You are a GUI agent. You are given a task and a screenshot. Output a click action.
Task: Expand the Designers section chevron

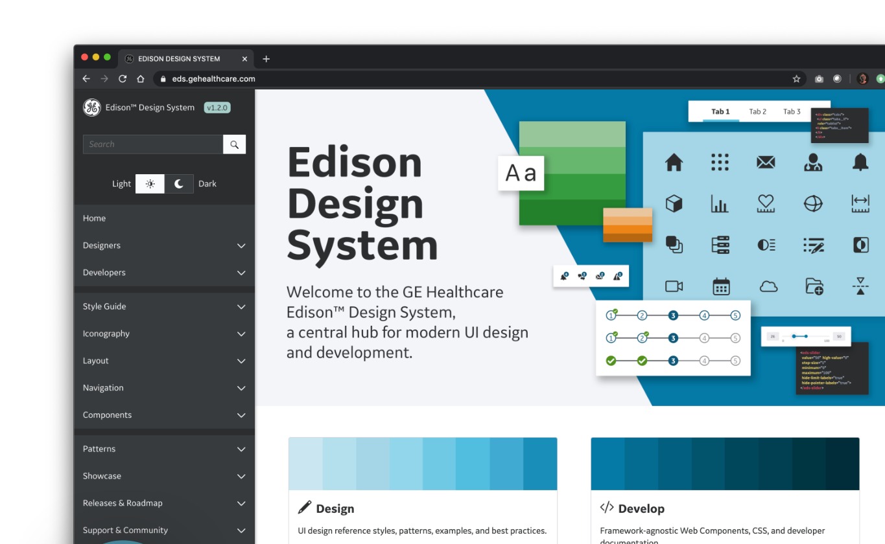(241, 246)
